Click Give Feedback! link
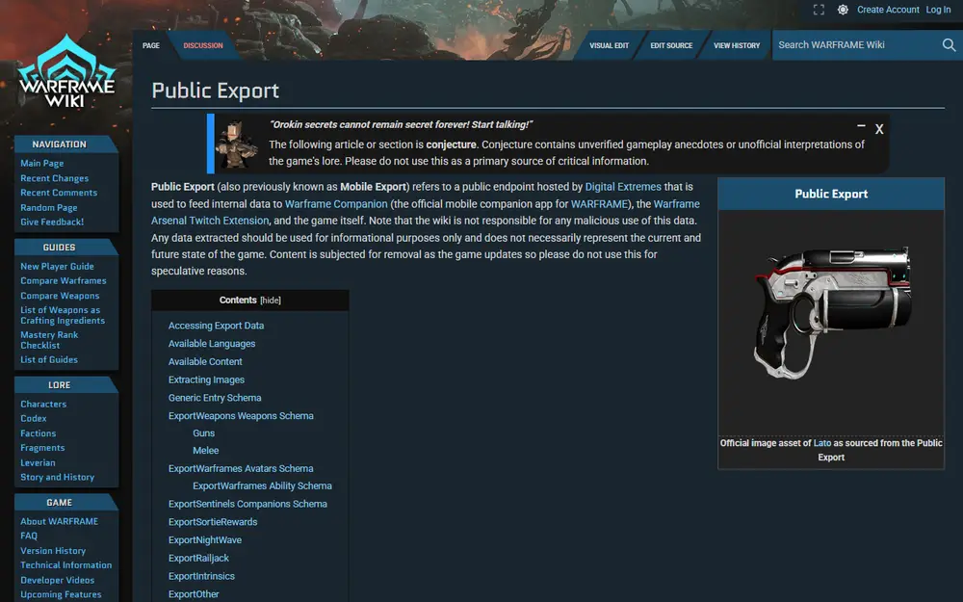Viewport: 963px width, 602px height. [52, 222]
